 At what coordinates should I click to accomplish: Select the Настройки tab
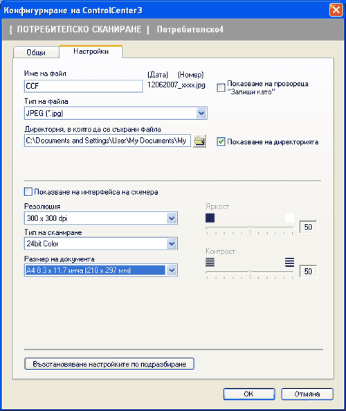[91, 51]
